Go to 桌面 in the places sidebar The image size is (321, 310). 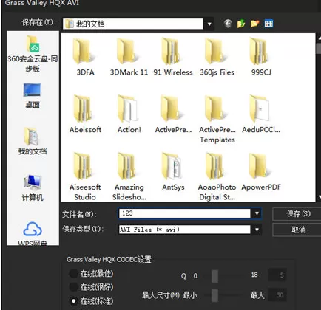33,96
